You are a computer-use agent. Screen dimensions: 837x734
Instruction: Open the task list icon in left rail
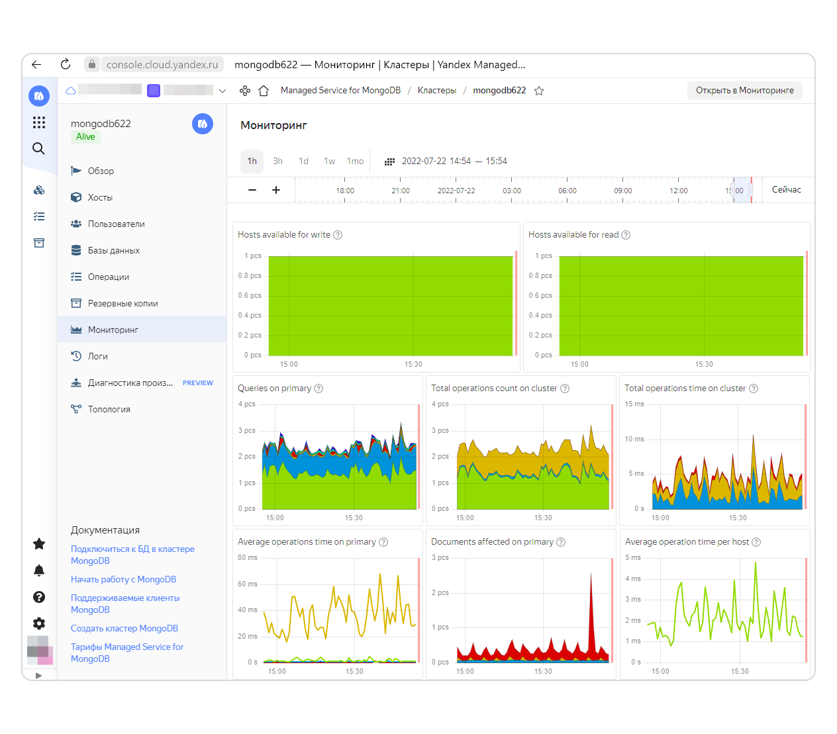(x=39, y=216)
